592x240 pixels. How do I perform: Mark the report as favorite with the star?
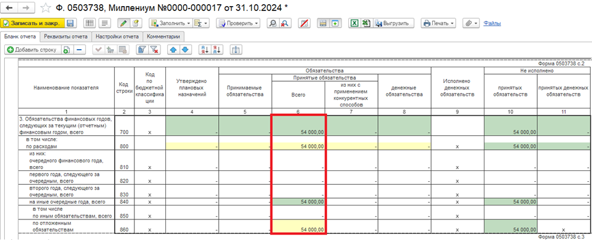46,7
